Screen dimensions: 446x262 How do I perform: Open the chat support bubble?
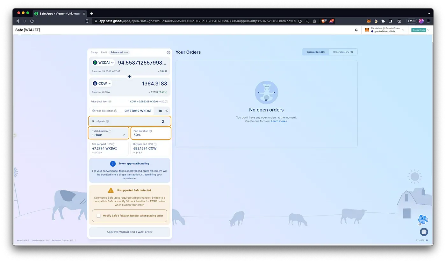424,232
